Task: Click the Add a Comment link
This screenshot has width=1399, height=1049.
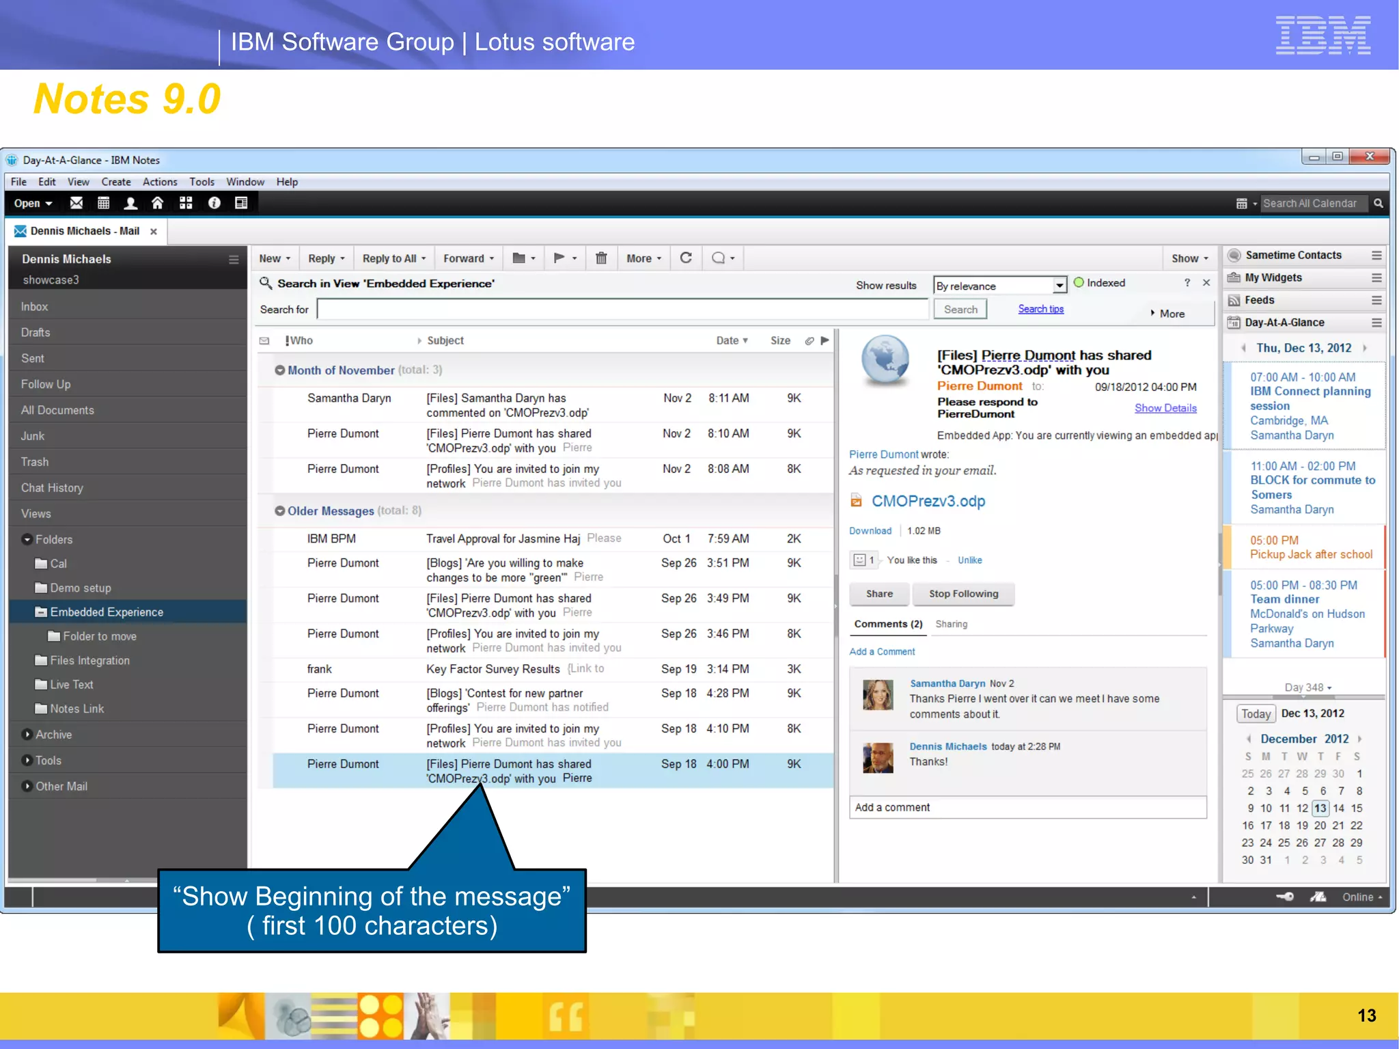Action: tap(882, 652)
